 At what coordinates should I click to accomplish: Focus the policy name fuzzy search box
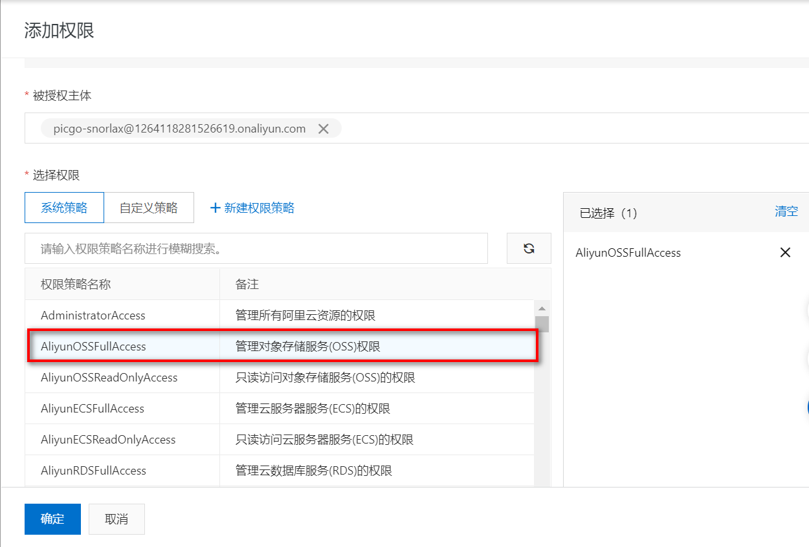coord(256,248)
